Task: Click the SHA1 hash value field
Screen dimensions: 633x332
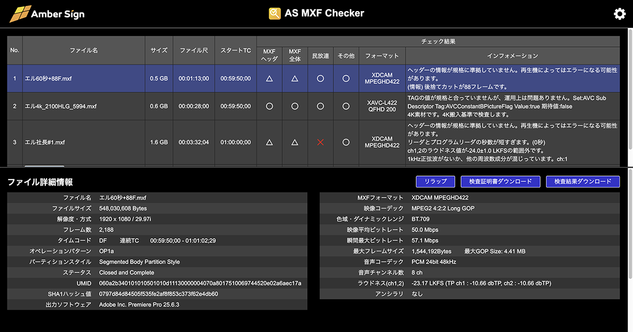Action: pyautogui.click(x=158, y=294)
